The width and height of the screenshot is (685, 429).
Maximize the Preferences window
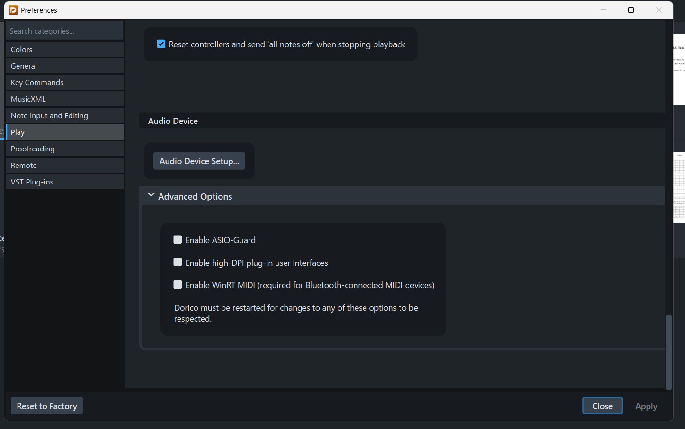(x=631, y=10)
